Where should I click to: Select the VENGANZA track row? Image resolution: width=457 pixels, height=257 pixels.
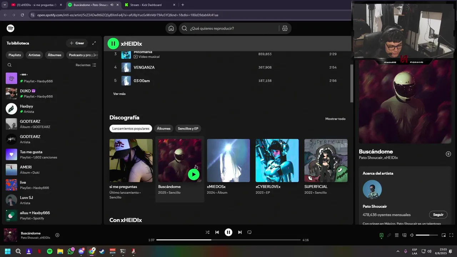pyautogui.click(x=227, y=67)
